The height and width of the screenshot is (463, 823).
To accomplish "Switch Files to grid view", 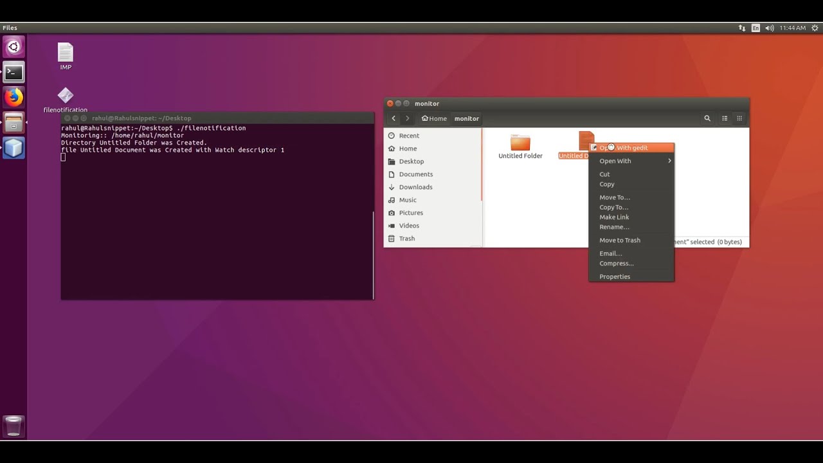I will 739,118.
